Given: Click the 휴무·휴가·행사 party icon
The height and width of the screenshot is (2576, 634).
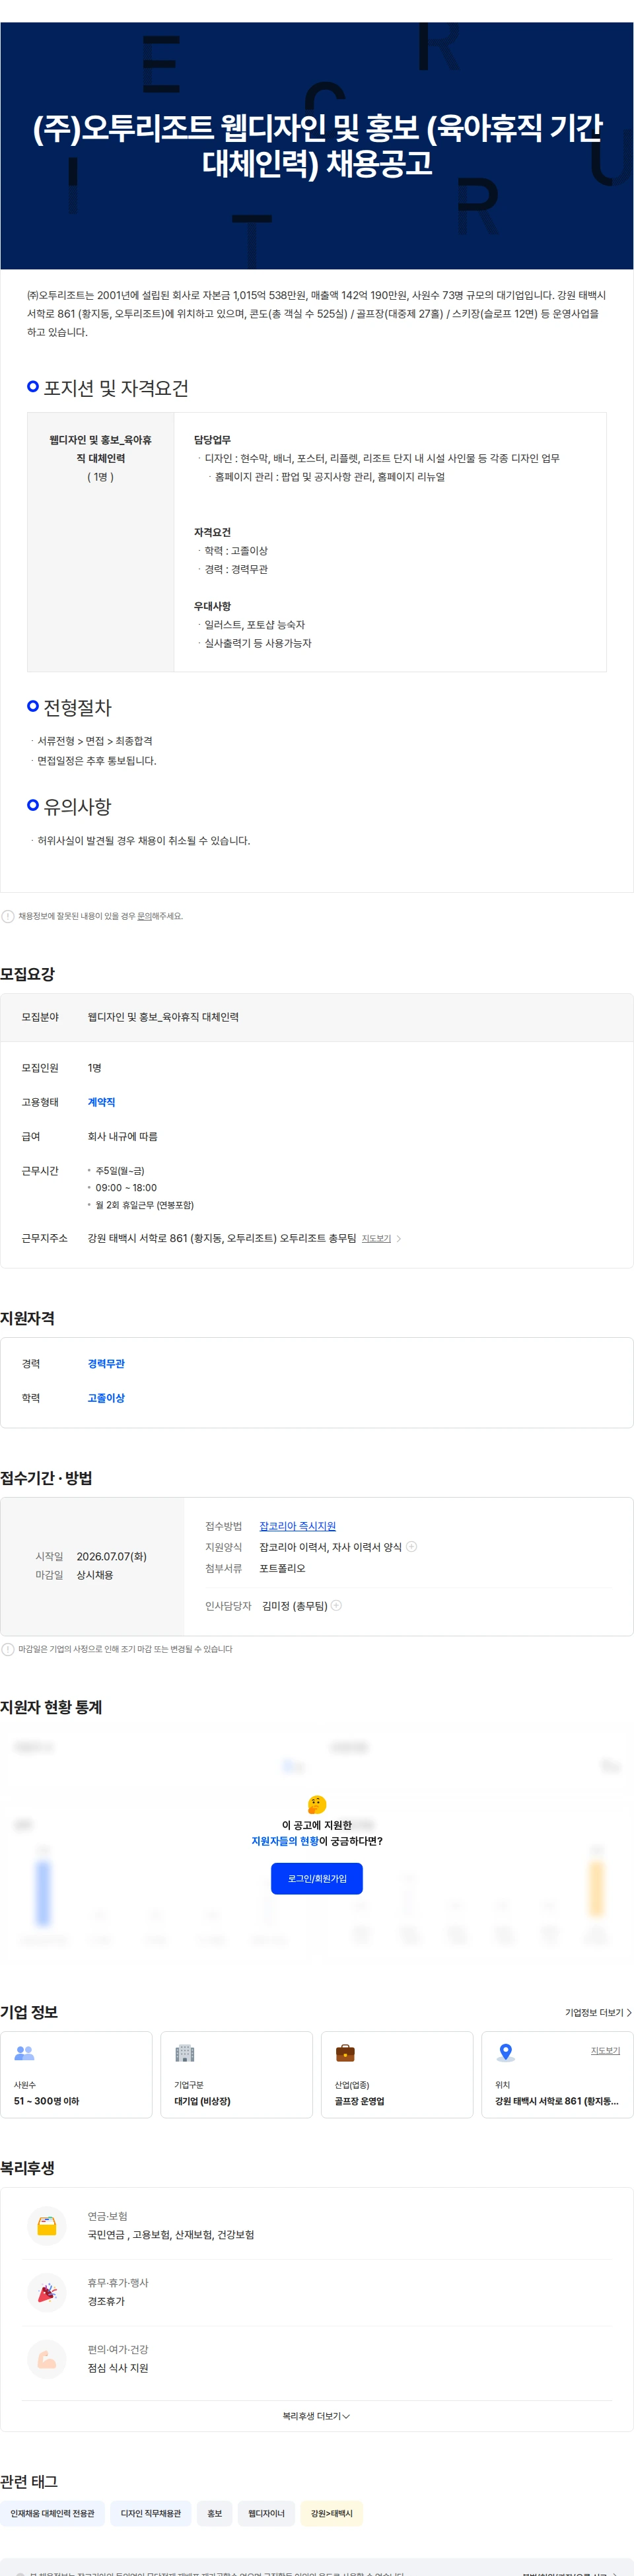Looking at the screenshot, I should click(47, 2292).
